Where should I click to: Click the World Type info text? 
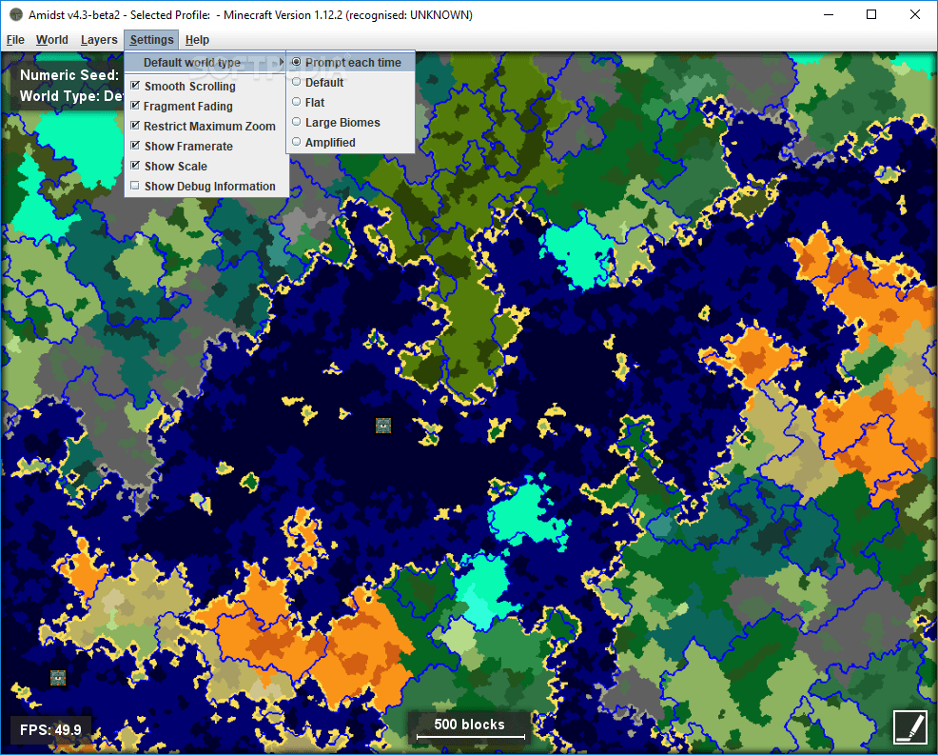click(x=71, y=96)
